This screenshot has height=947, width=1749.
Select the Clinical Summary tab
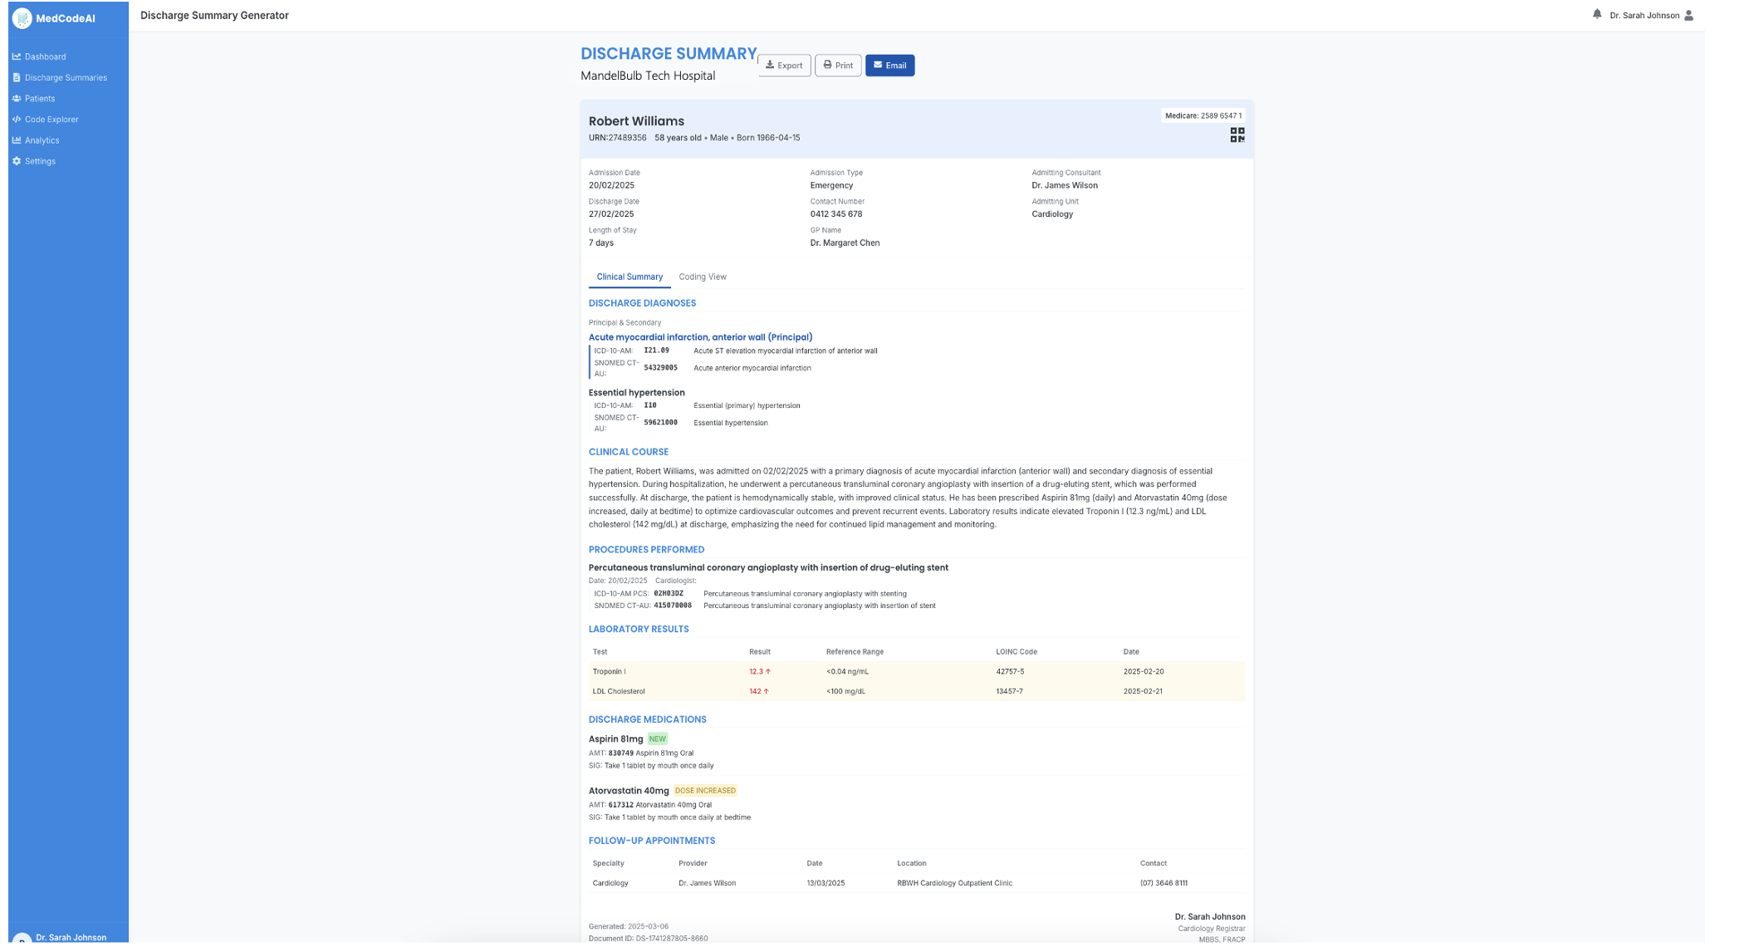click(630, 277)
